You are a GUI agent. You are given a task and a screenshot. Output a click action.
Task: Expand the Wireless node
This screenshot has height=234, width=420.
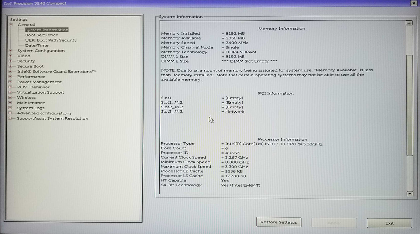pos(11,98)
